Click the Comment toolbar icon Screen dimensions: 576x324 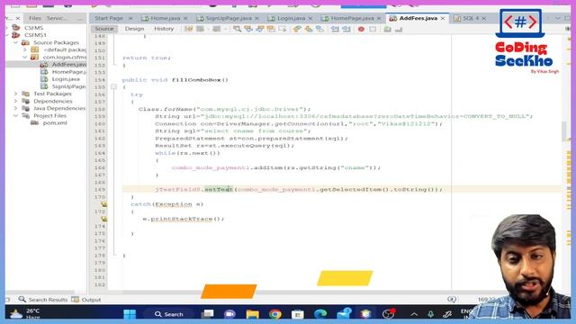[387, 29]
